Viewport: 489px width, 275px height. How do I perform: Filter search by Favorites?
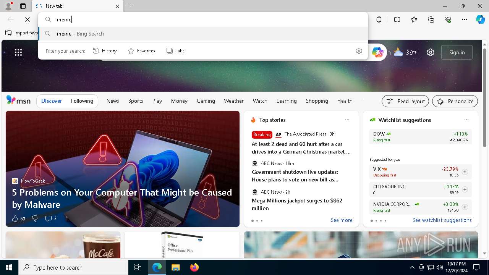click(x=141, y=51)
